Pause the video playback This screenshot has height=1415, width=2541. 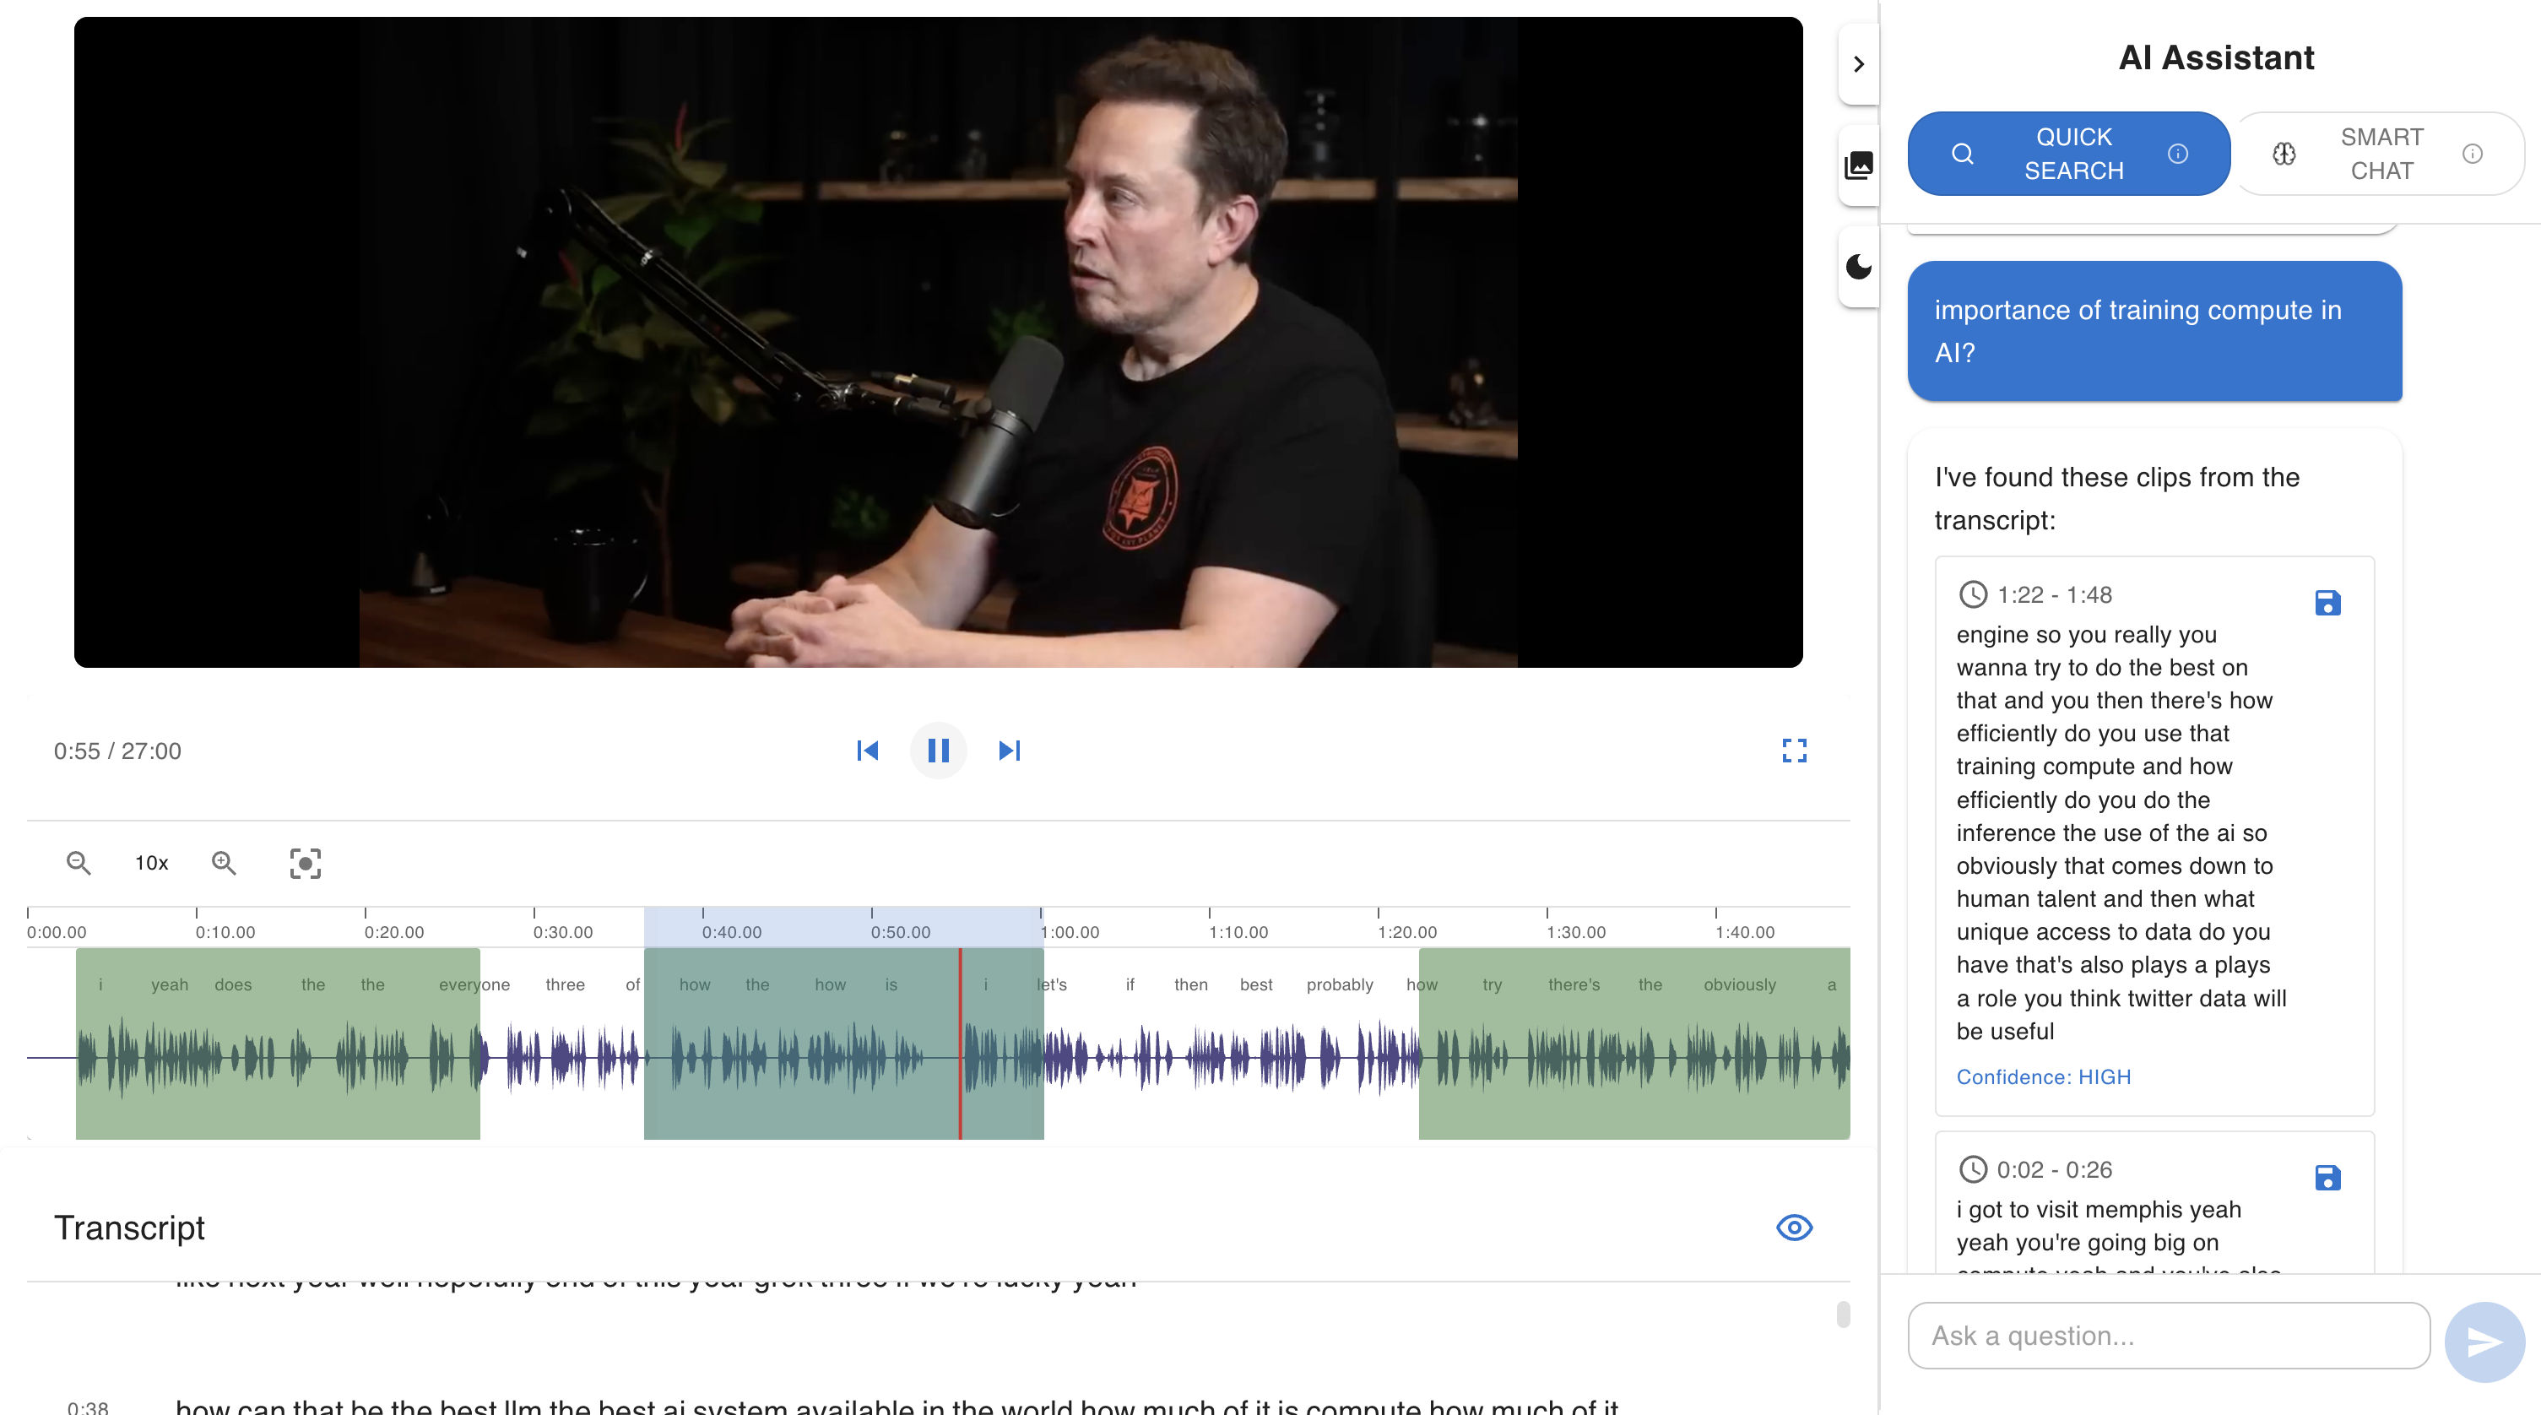pyautogui.click(x=937, y=751)
